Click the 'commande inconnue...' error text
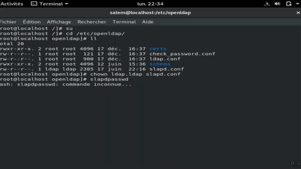Image resolution: width=301 pixels, height=169 pixels. point(97,84)
